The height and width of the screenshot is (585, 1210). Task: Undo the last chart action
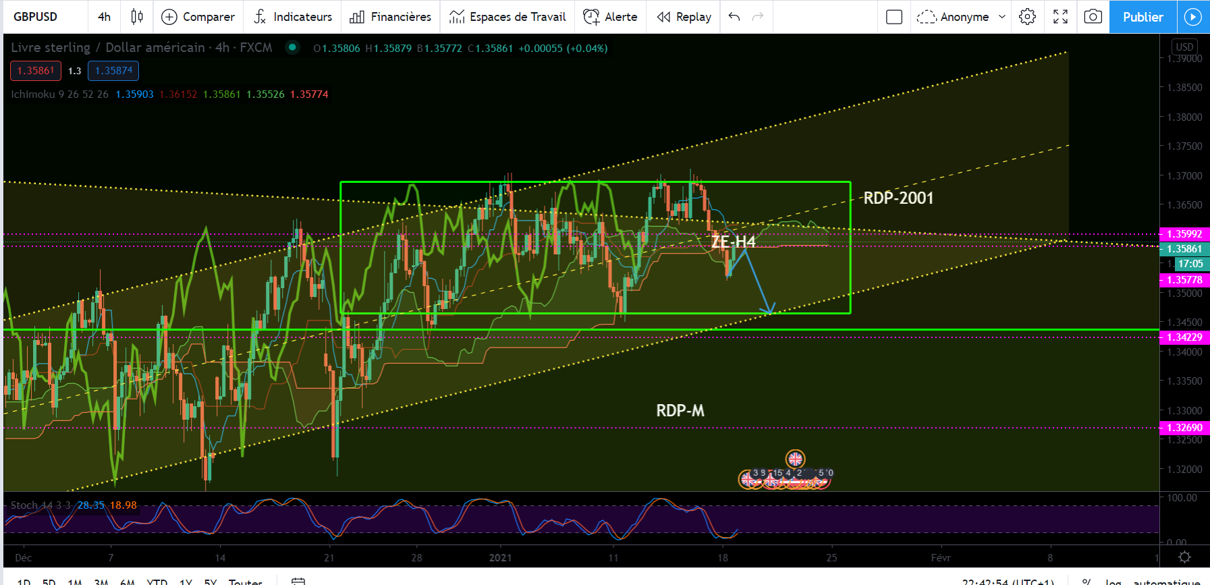coord(734,17)
